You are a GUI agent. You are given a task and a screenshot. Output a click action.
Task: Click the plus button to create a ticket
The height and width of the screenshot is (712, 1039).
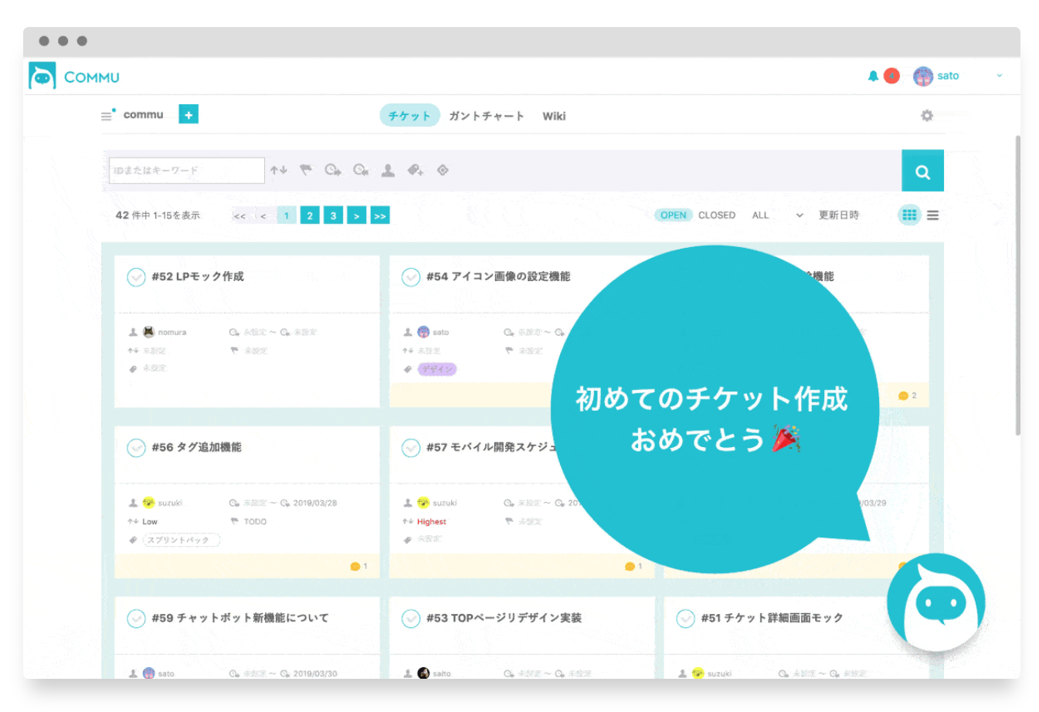(188, 114)
